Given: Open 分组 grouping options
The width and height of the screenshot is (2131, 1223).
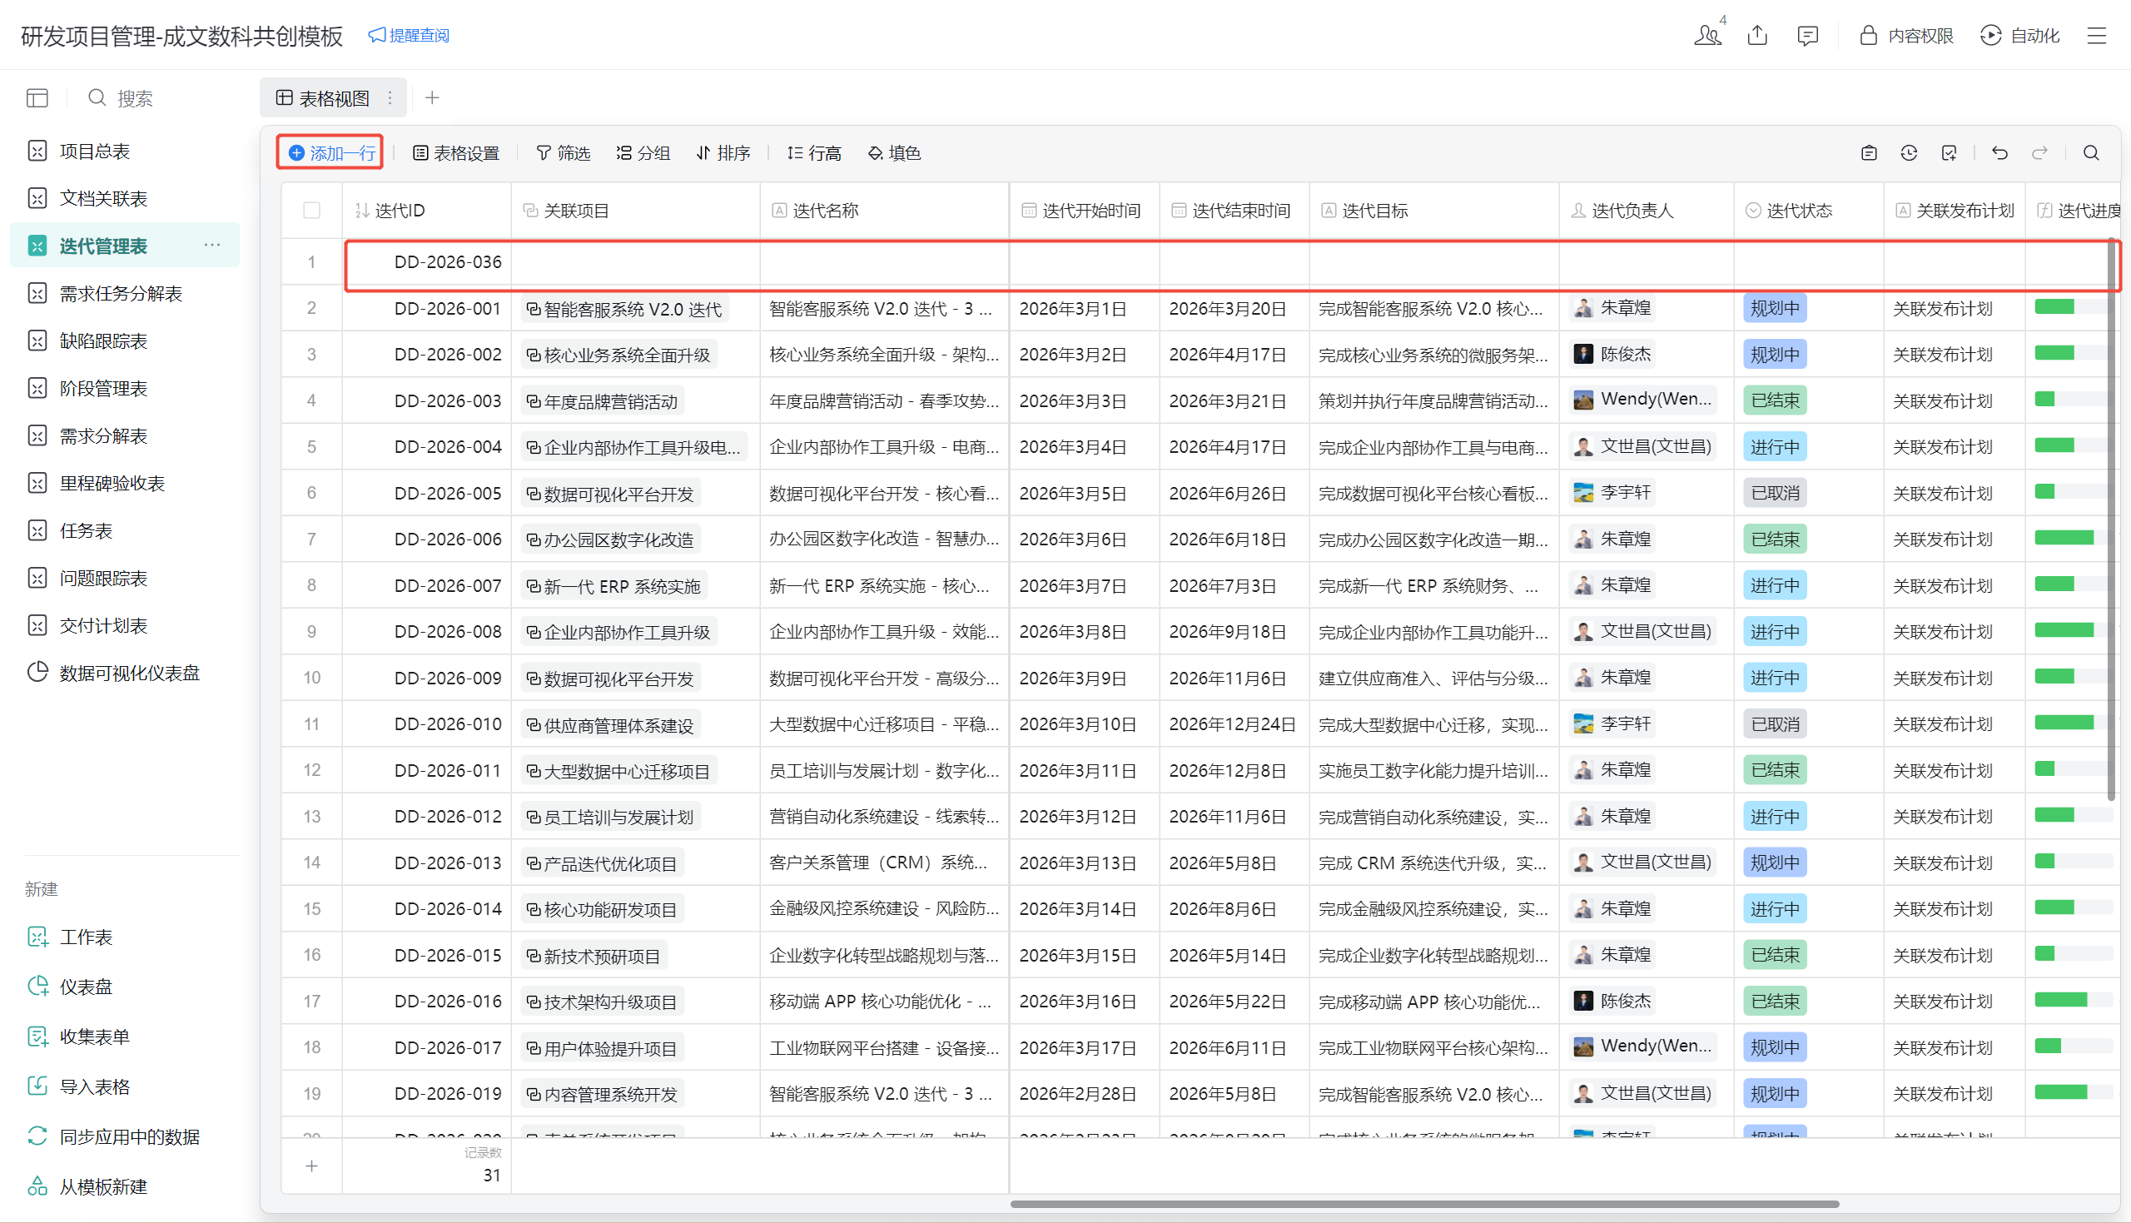Looking at the screenshot, I should click(x=643, y=153).
